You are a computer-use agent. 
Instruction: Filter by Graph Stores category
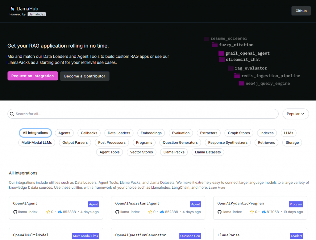tap(239, 133)
